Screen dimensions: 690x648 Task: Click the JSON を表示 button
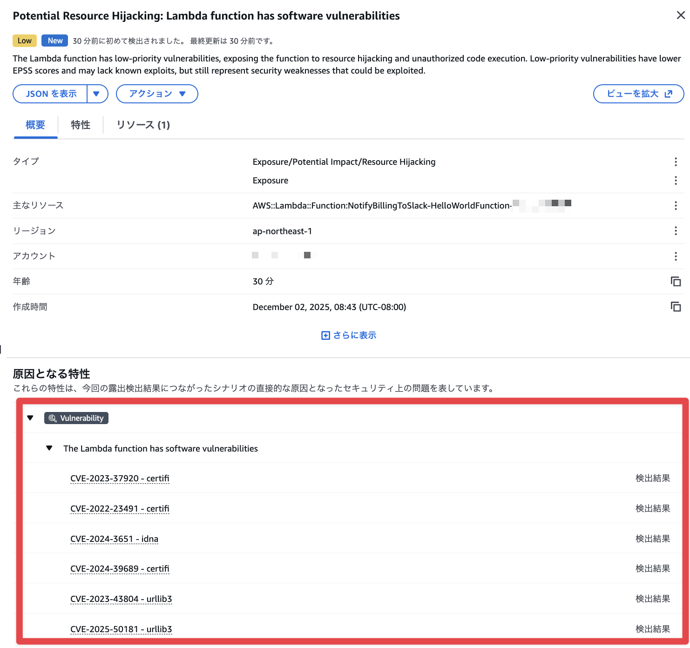click(51, 94)
